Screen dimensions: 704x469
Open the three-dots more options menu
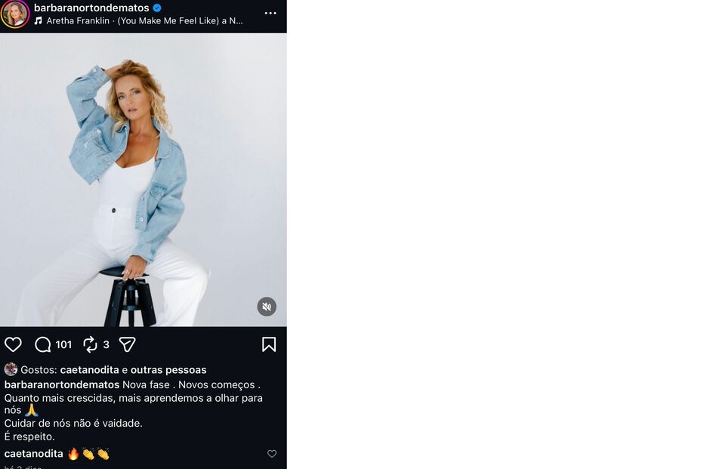point(270,13)
